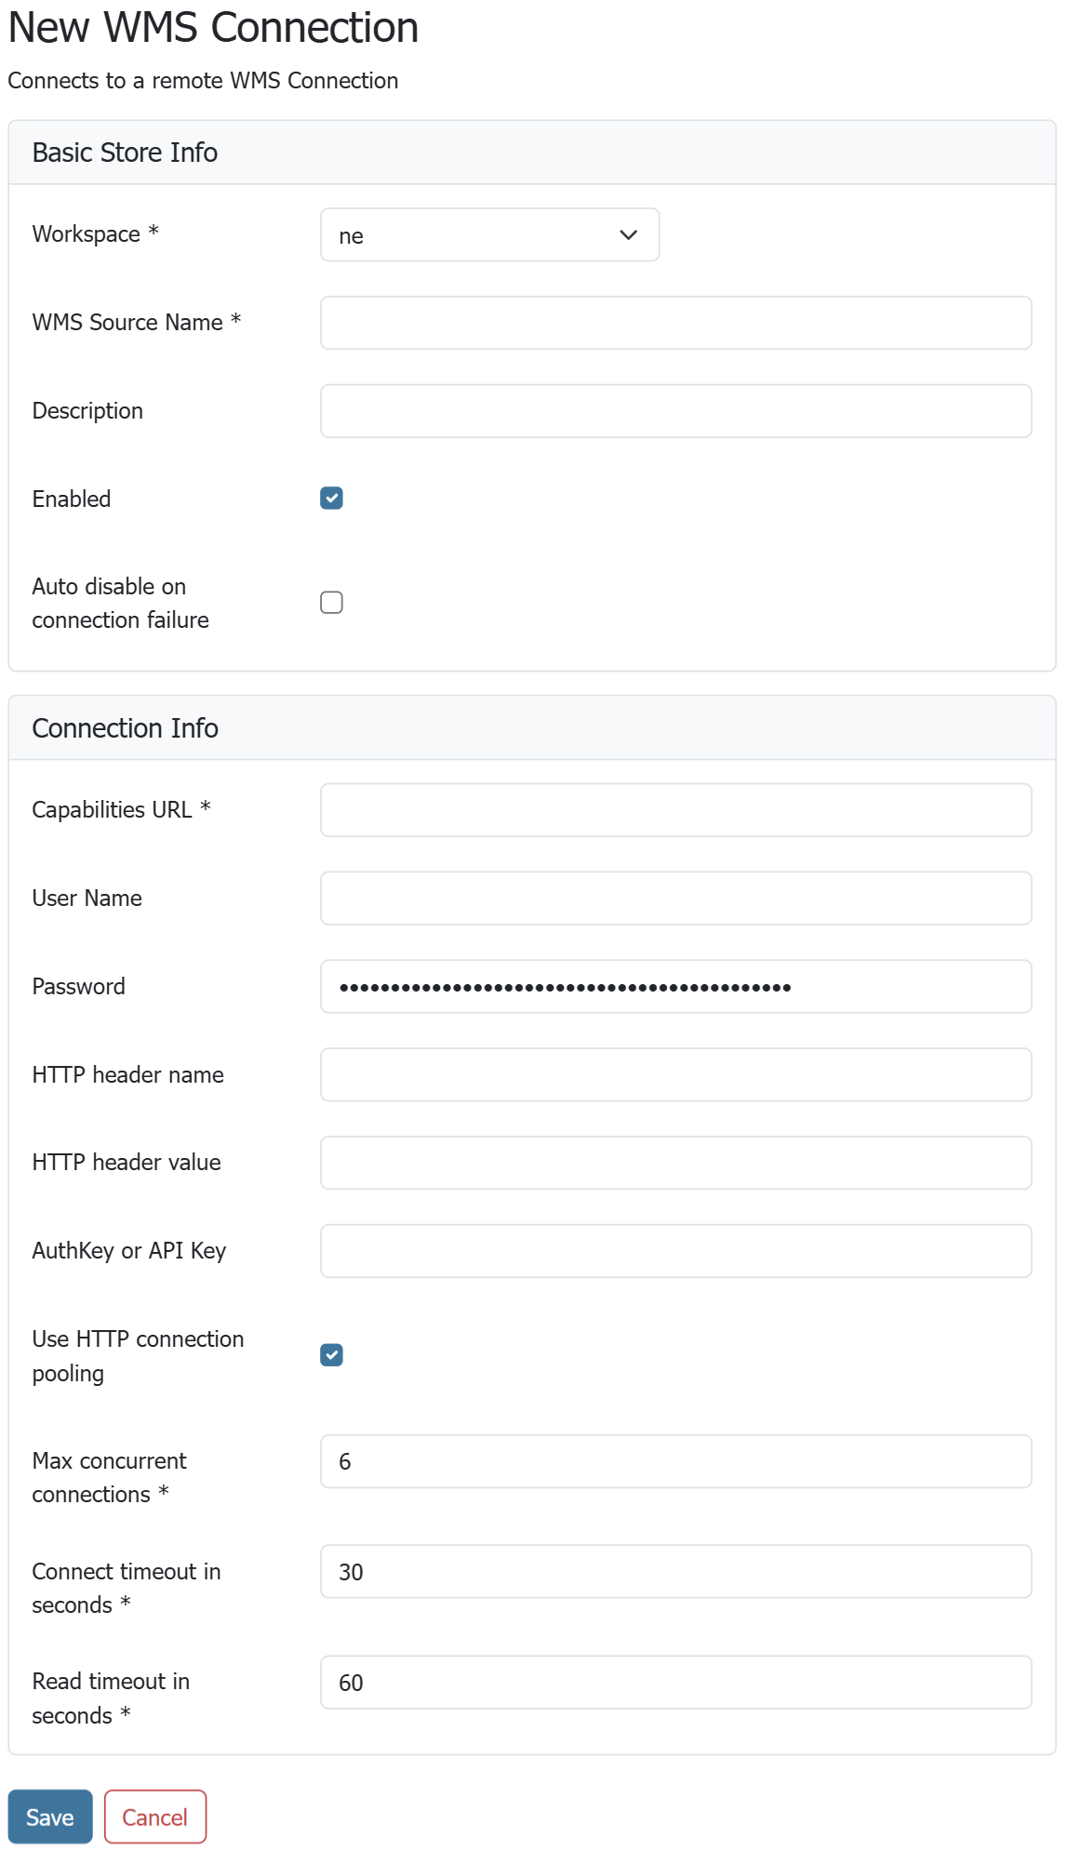Click the Connection Info section header

click(125, 728)
